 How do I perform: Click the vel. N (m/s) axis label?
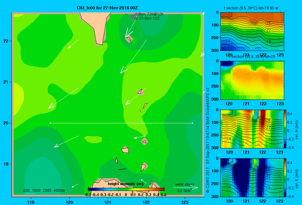[x=297, y=130]
